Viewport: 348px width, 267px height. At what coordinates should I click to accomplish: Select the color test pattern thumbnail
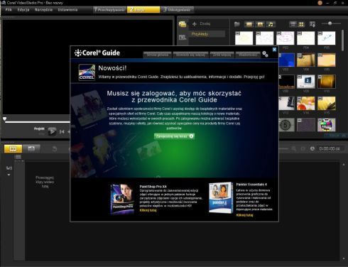(327, 125)
